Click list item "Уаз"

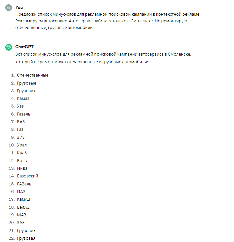(x=20, y=106)
